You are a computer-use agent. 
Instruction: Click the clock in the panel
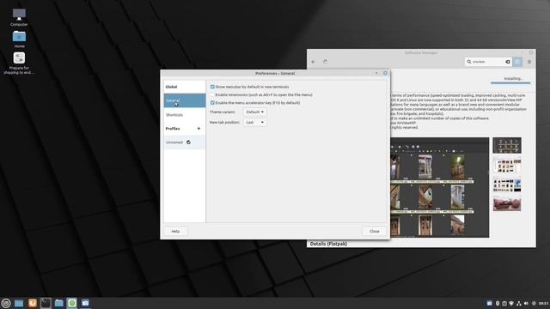click(544, 303)
